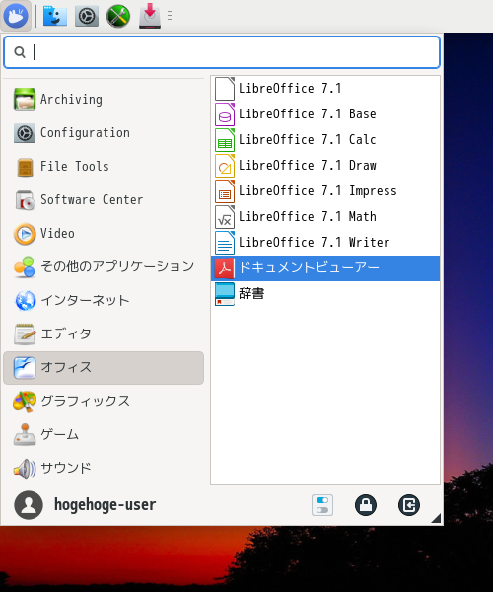
Task: Select the インターネット category
Action: [104, 301]
